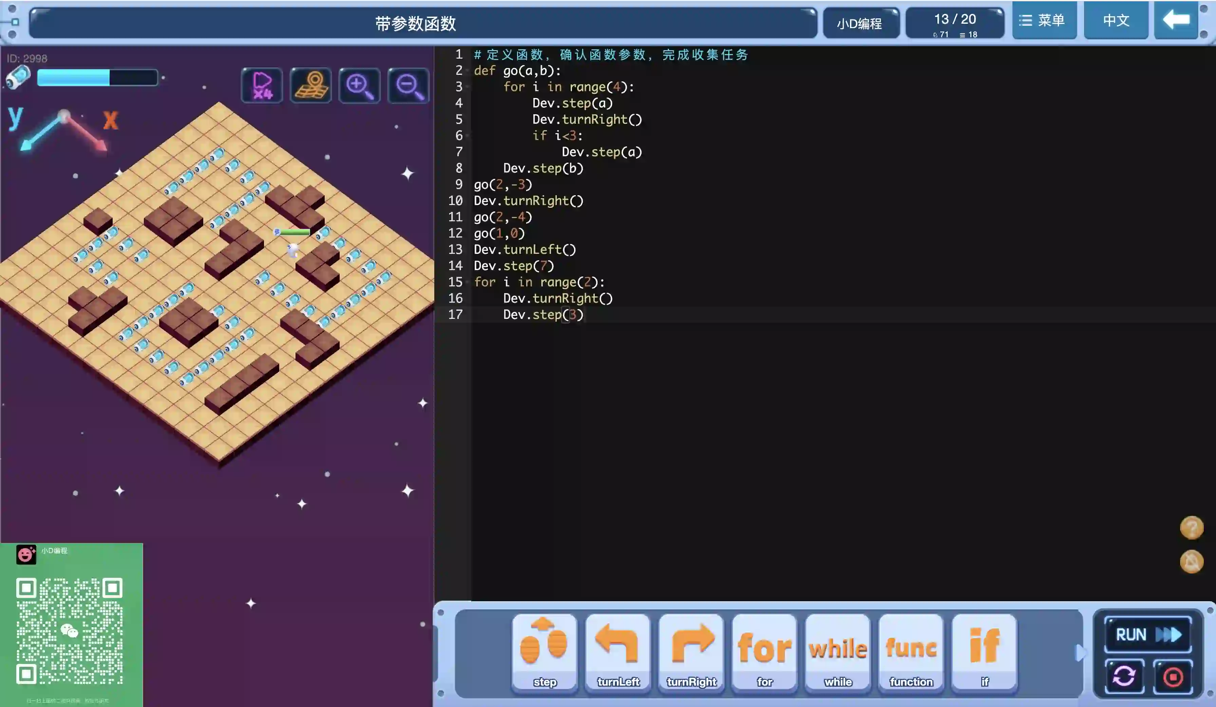
Task: Insert the turnLeft command block
Action: pyautogui.click(x=618, y=651)
